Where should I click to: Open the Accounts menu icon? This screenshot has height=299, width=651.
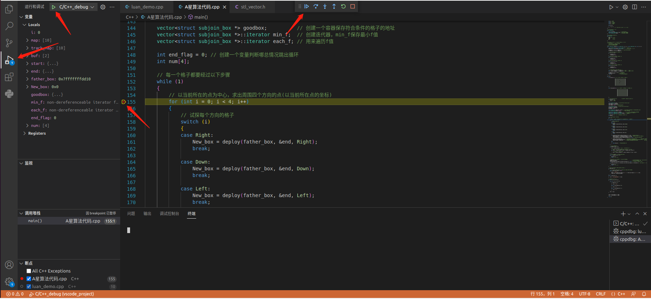click(9, 265)
